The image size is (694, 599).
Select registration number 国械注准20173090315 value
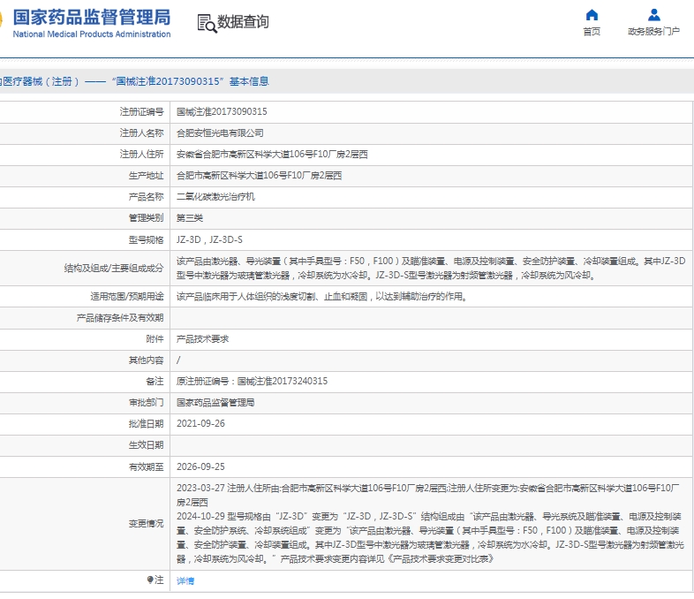coord(222,111)
